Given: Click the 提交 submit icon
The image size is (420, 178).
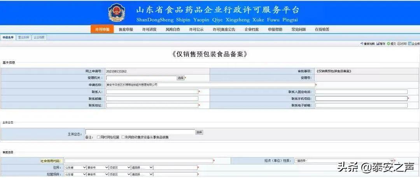Looking at the screenshot, I should pyautogui.click(x=388, y=44).
